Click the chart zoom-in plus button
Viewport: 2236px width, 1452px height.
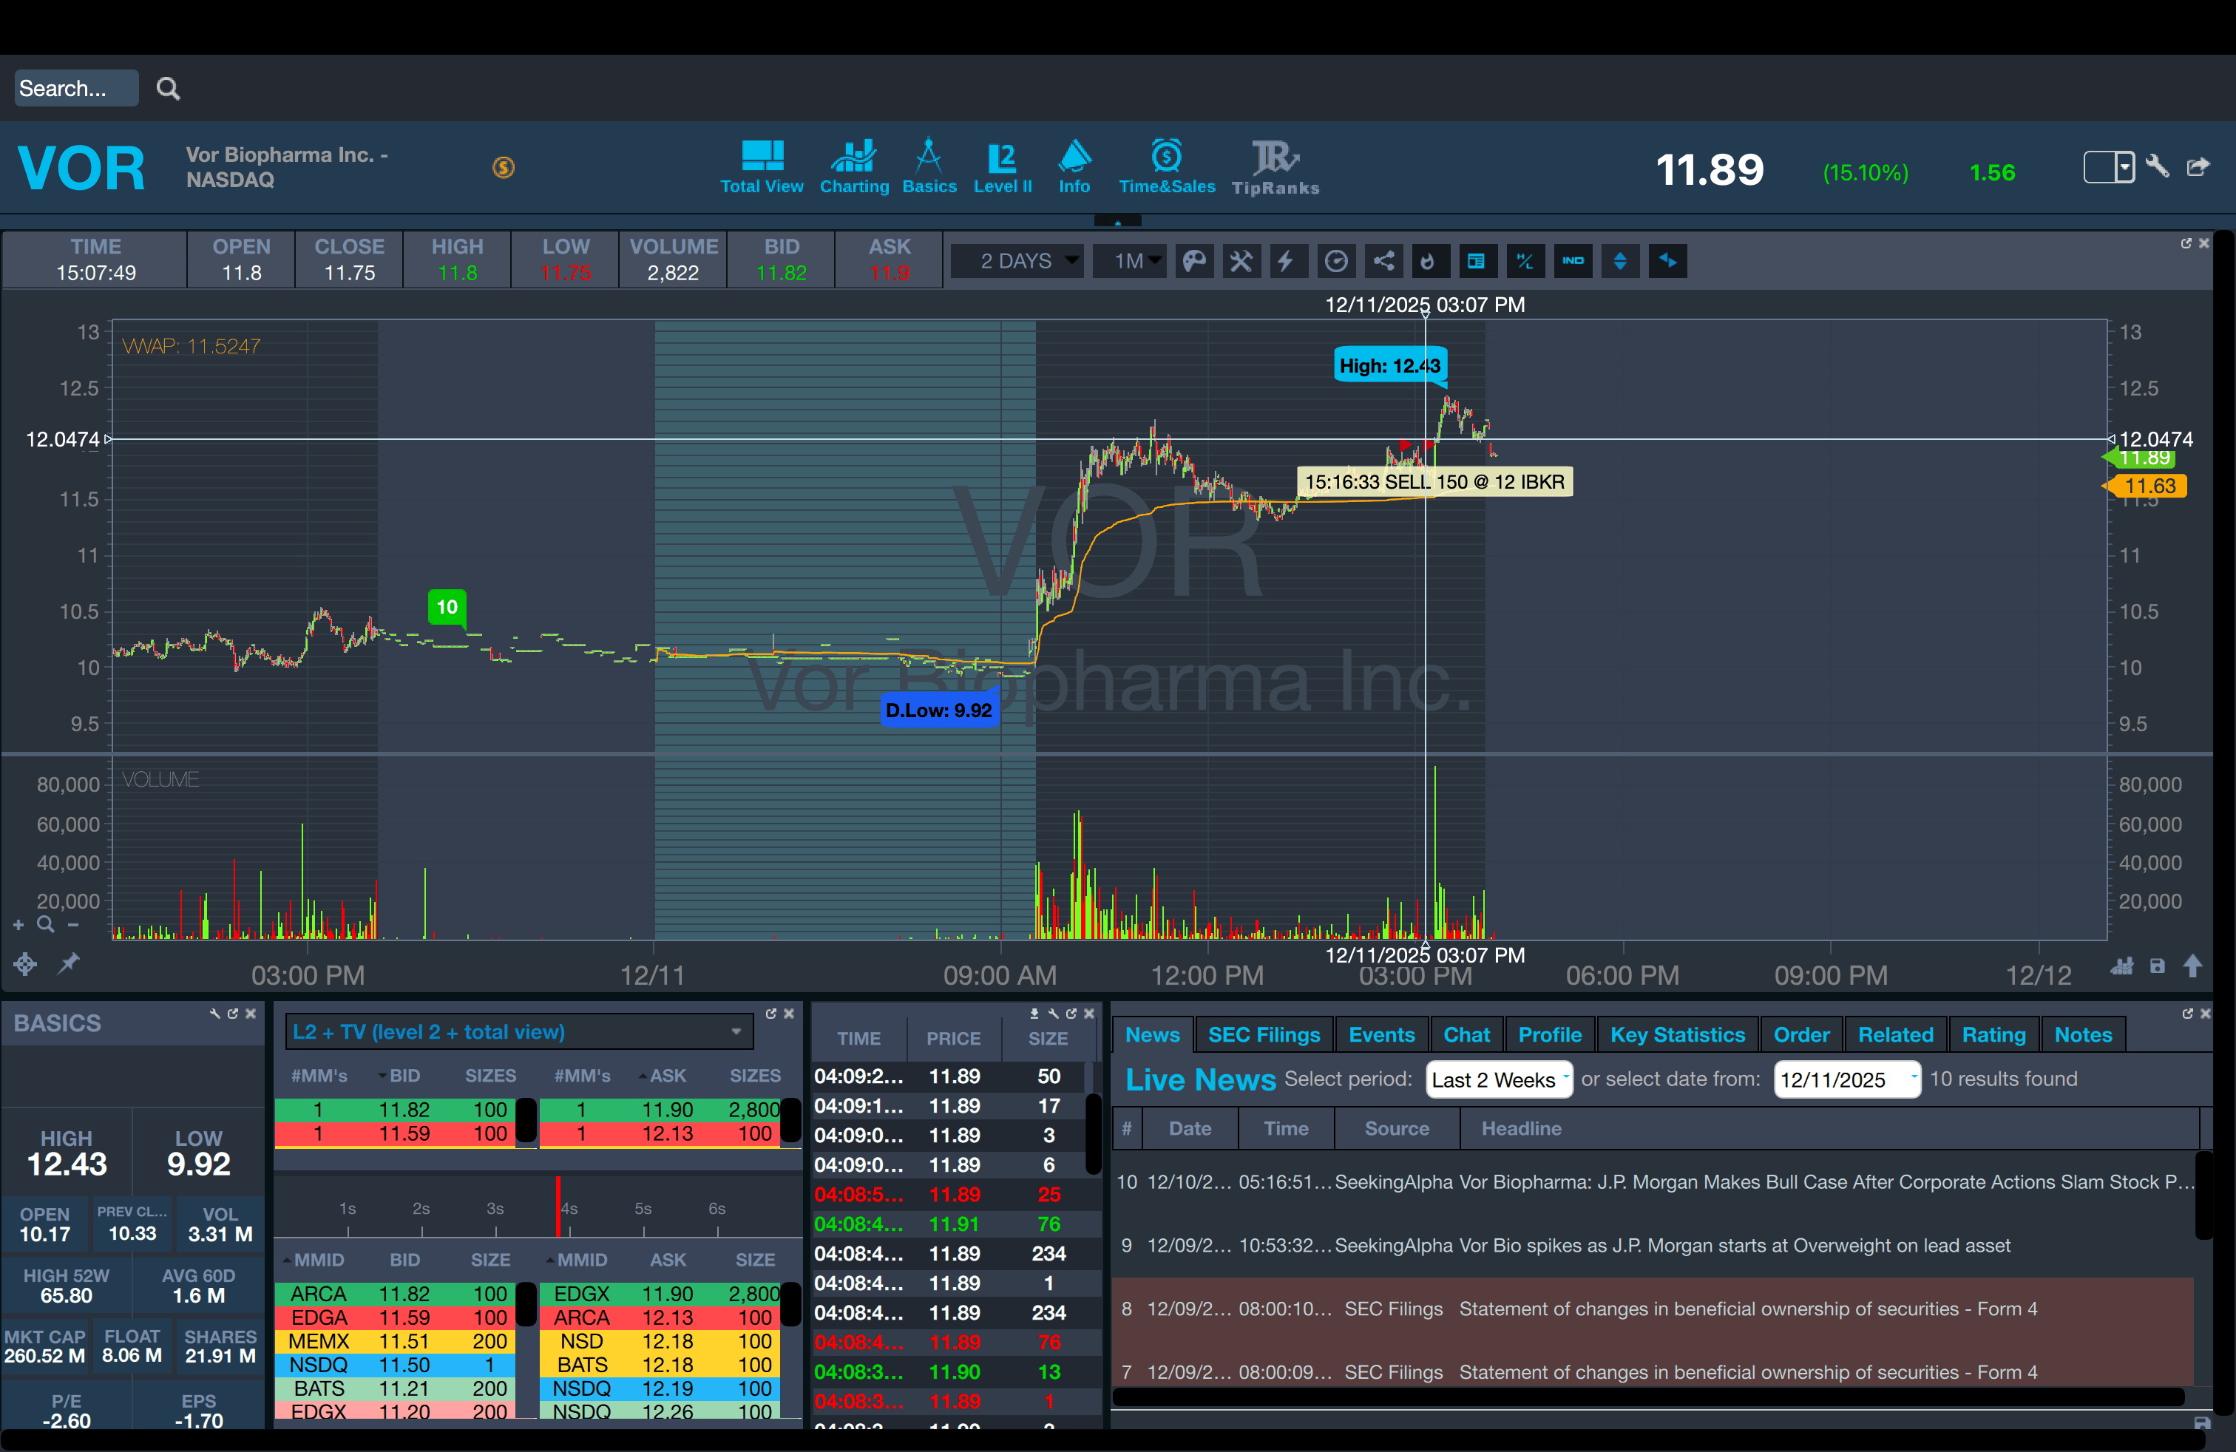tap(18, 925)
